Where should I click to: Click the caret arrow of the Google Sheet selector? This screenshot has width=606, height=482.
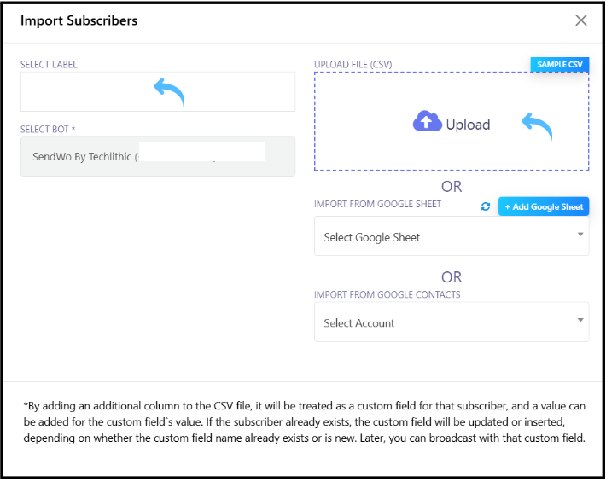coord(580,234)
